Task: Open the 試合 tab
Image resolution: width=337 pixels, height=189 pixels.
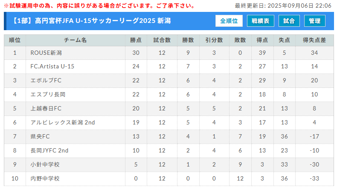Action: coord(289,21)
